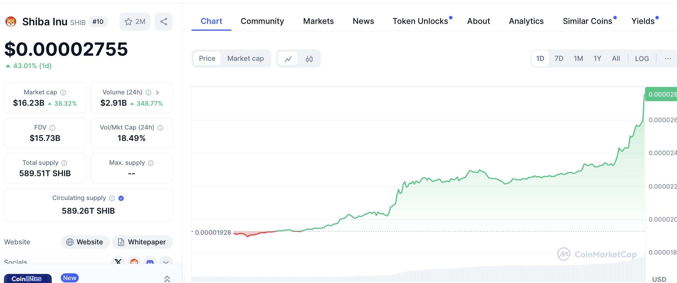
Task: Switch to the Markets tab
Action: click(318, 21)
